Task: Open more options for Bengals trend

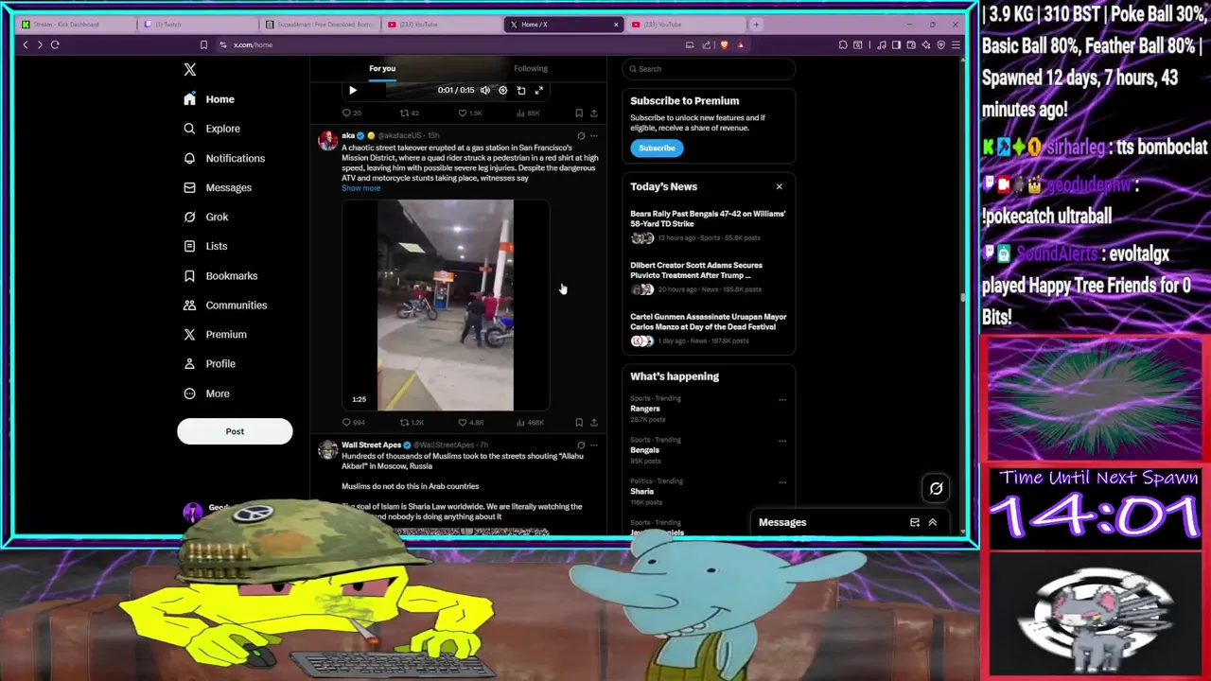Action: tap(782, 441)
